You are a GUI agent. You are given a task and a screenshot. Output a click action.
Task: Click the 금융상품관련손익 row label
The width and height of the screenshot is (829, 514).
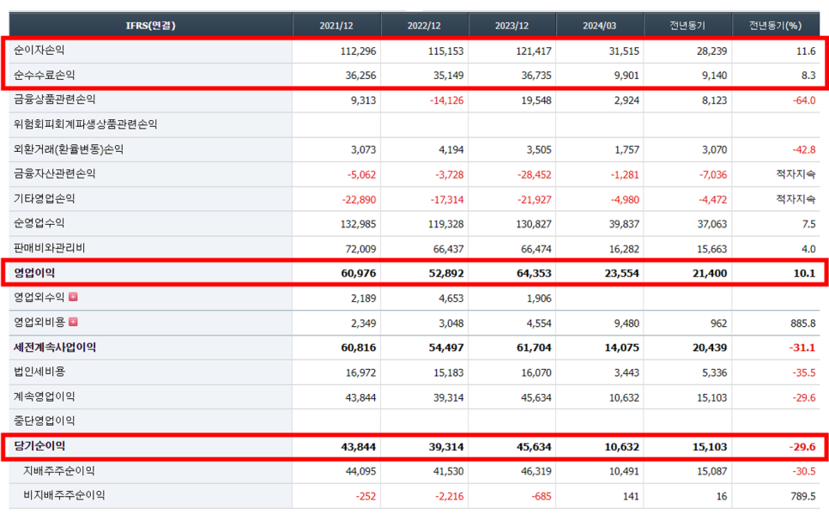coord(54,100)
